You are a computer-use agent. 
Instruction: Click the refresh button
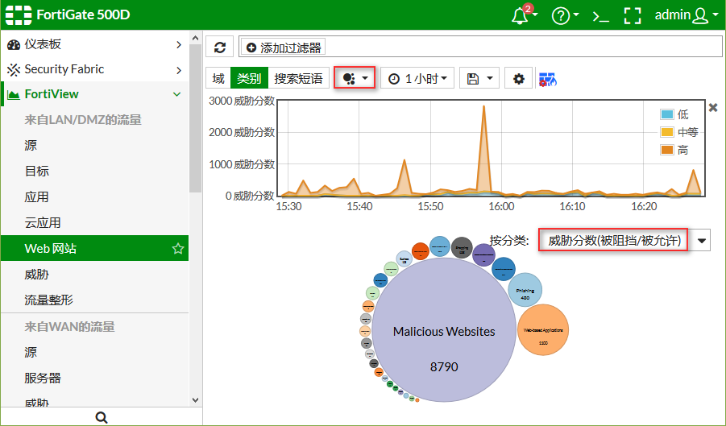pyautogui.click(x=220, y=48)
